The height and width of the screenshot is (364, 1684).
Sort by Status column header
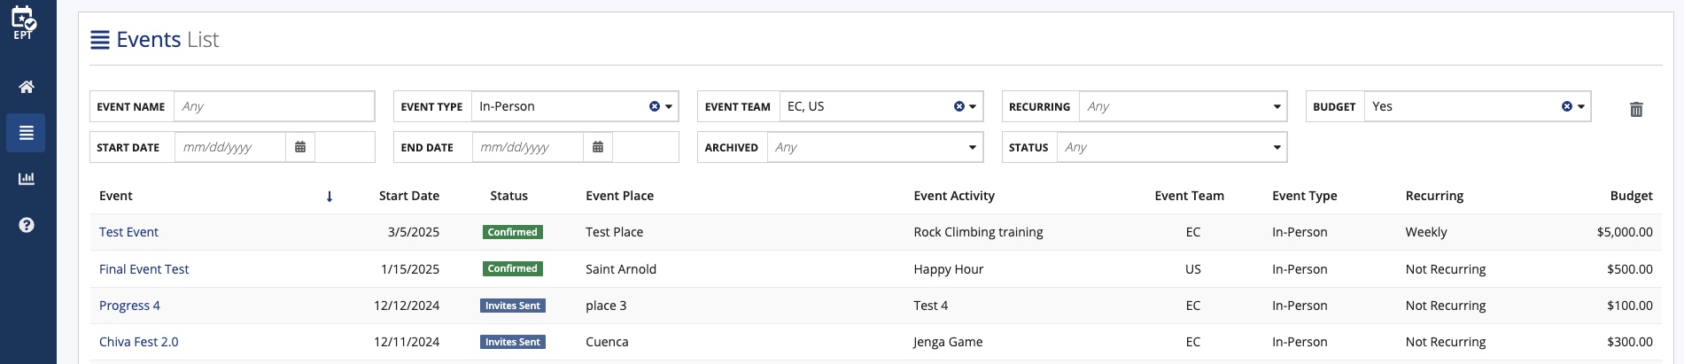pyautogui.click(x=508, y=196)
